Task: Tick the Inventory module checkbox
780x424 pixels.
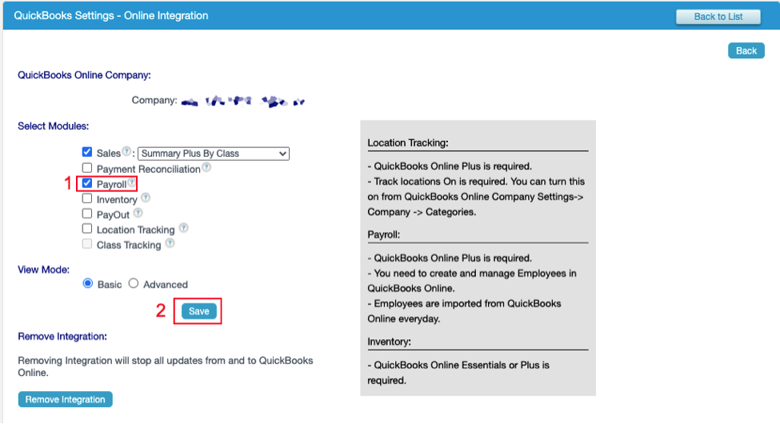Action: [87, 199]
